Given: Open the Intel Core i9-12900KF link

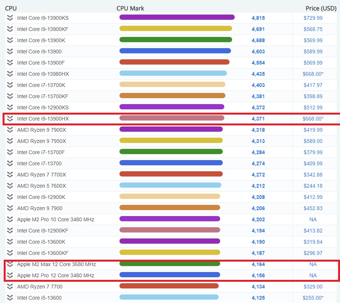Looking at the screenshot, I should (x=43, y=231).
